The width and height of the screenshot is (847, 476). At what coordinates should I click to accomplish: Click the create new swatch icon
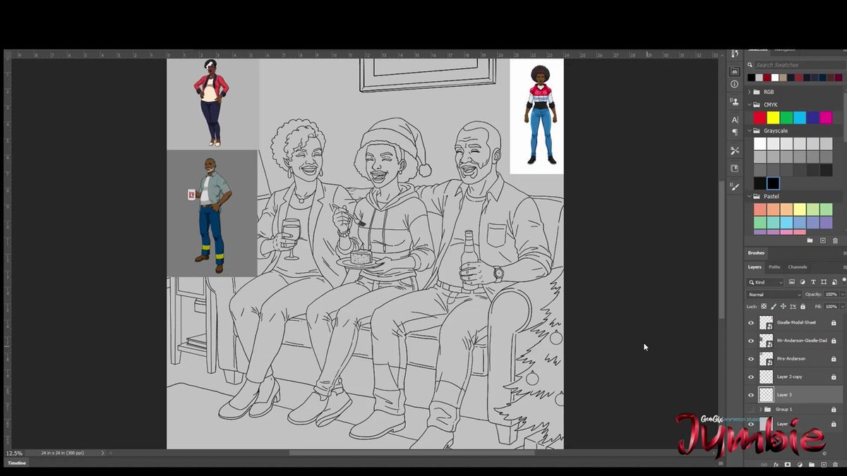[822, 240]
